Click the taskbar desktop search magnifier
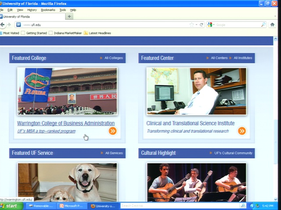 point(243,206)
